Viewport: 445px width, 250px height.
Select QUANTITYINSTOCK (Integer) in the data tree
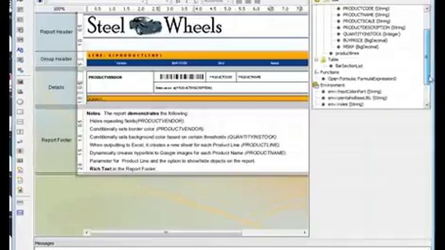(371, 34)
